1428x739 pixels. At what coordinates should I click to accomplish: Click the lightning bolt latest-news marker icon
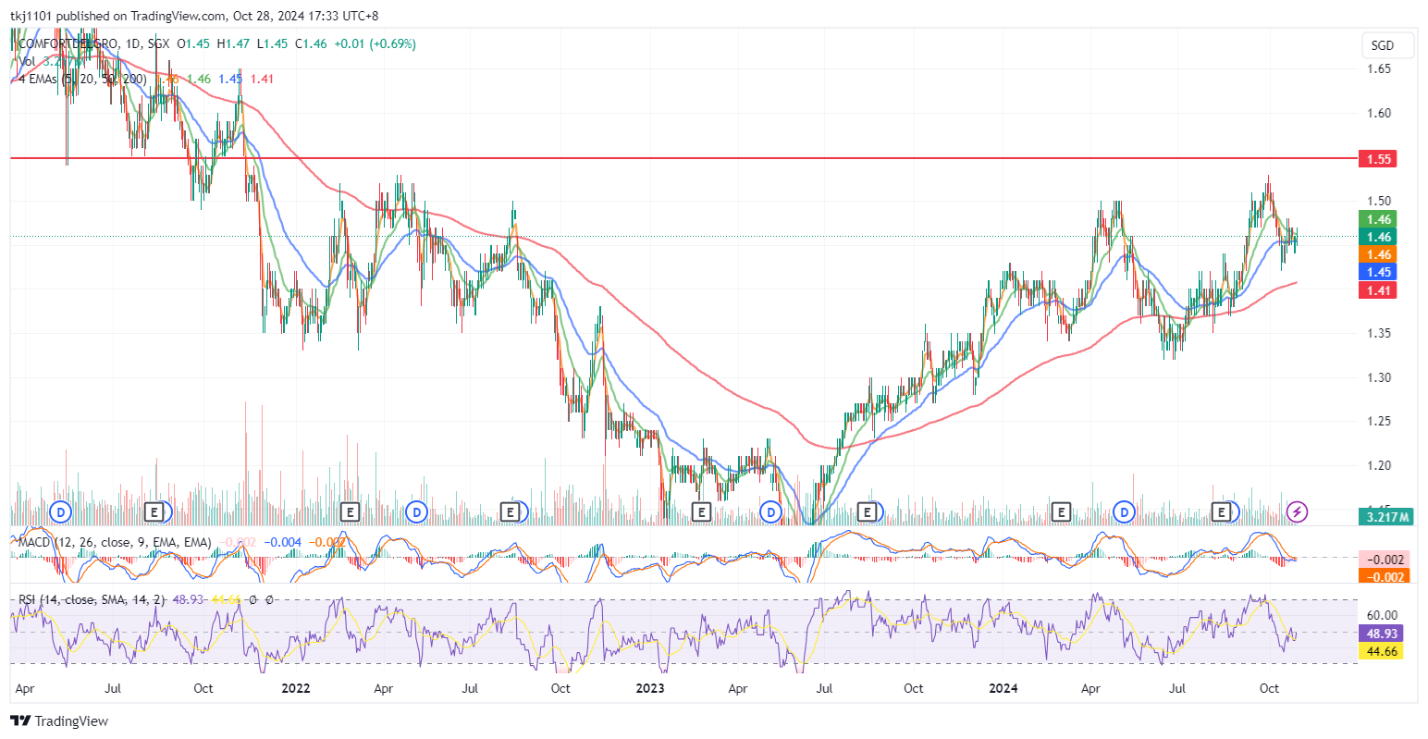click(1298, 511)
